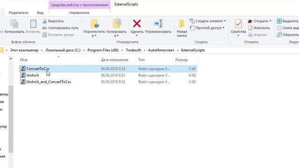
Task: Open the Copy to (Копировать в) menu
Action: pos(116,28)
